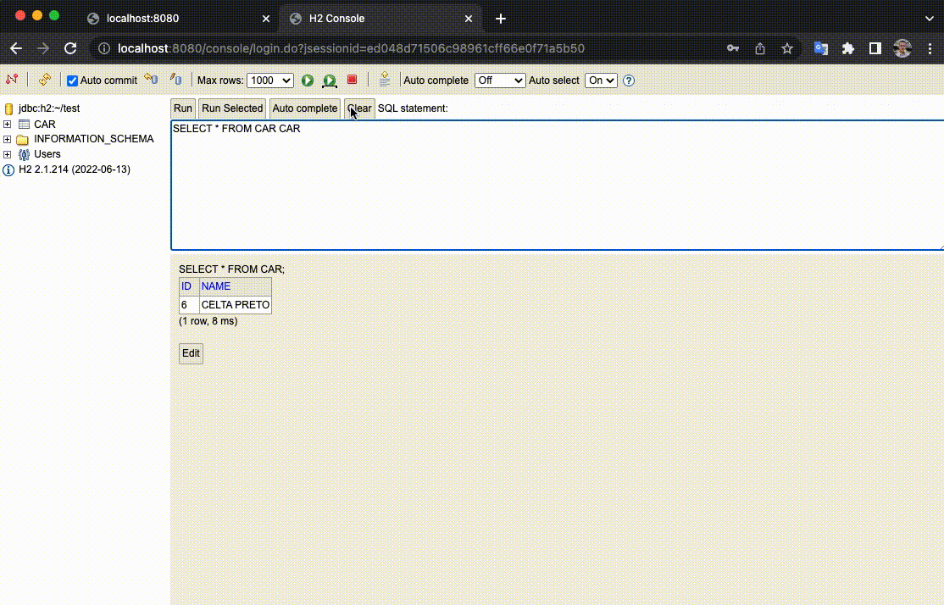Click the Users group icon
Viewport: 944px width, 605px height.
tap(24, 155)
